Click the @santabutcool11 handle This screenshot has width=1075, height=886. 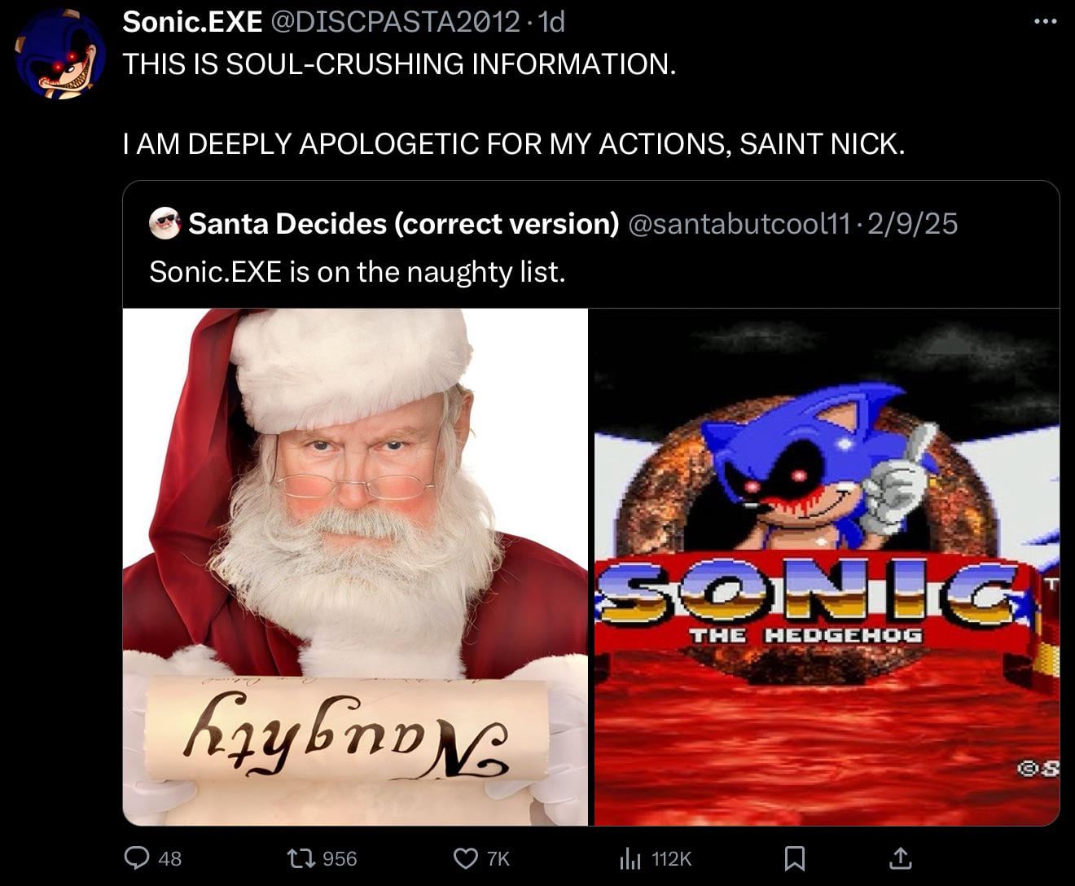coord(739,223)
